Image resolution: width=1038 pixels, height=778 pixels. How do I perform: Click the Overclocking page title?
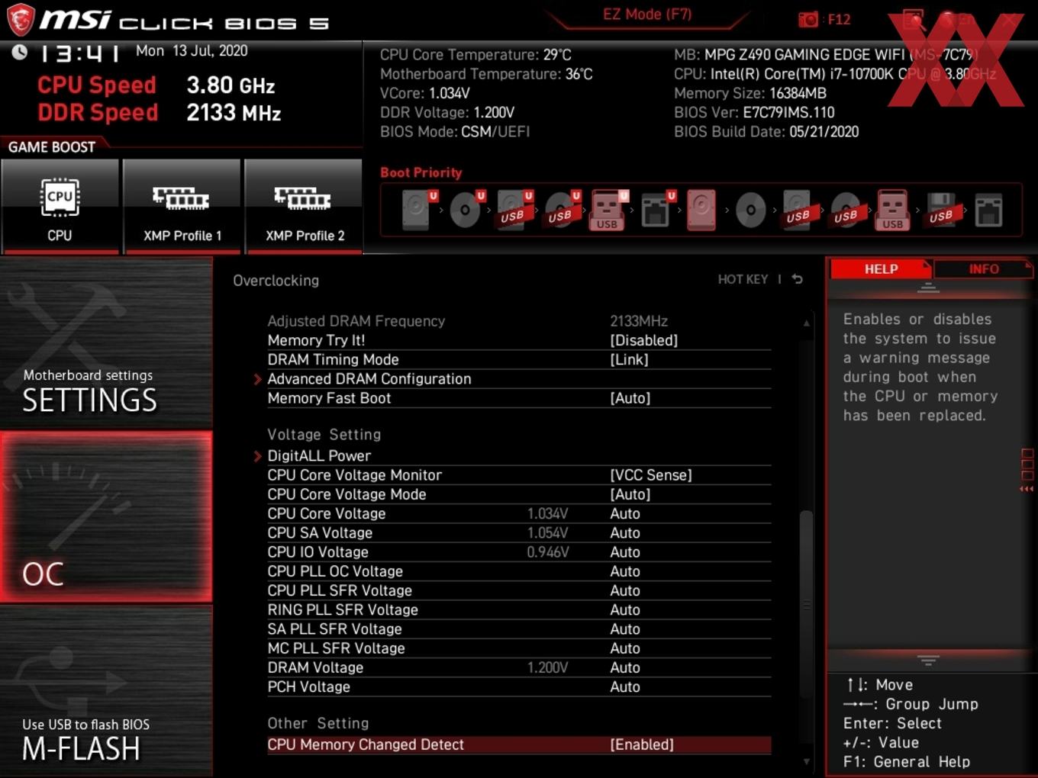coord(276,281)
